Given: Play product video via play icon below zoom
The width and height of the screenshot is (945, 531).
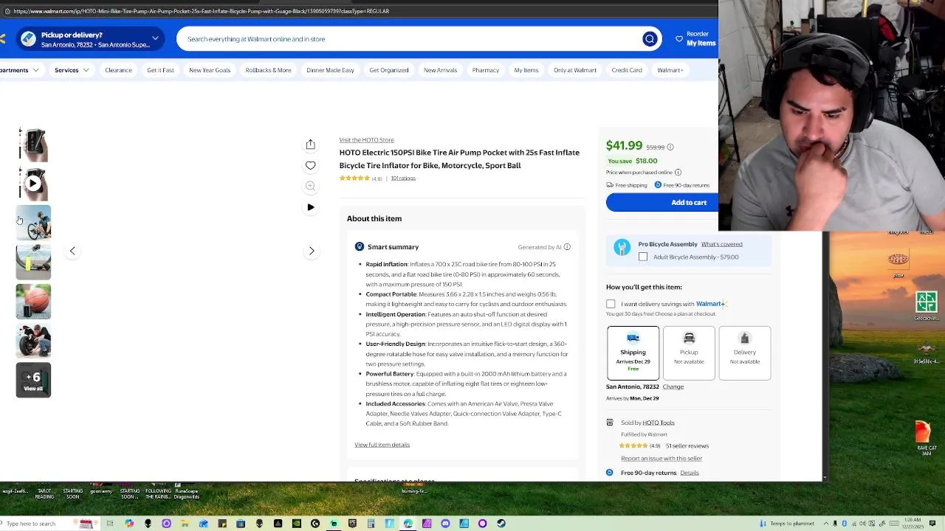Looking at the screenshot, I should point(311,207).
